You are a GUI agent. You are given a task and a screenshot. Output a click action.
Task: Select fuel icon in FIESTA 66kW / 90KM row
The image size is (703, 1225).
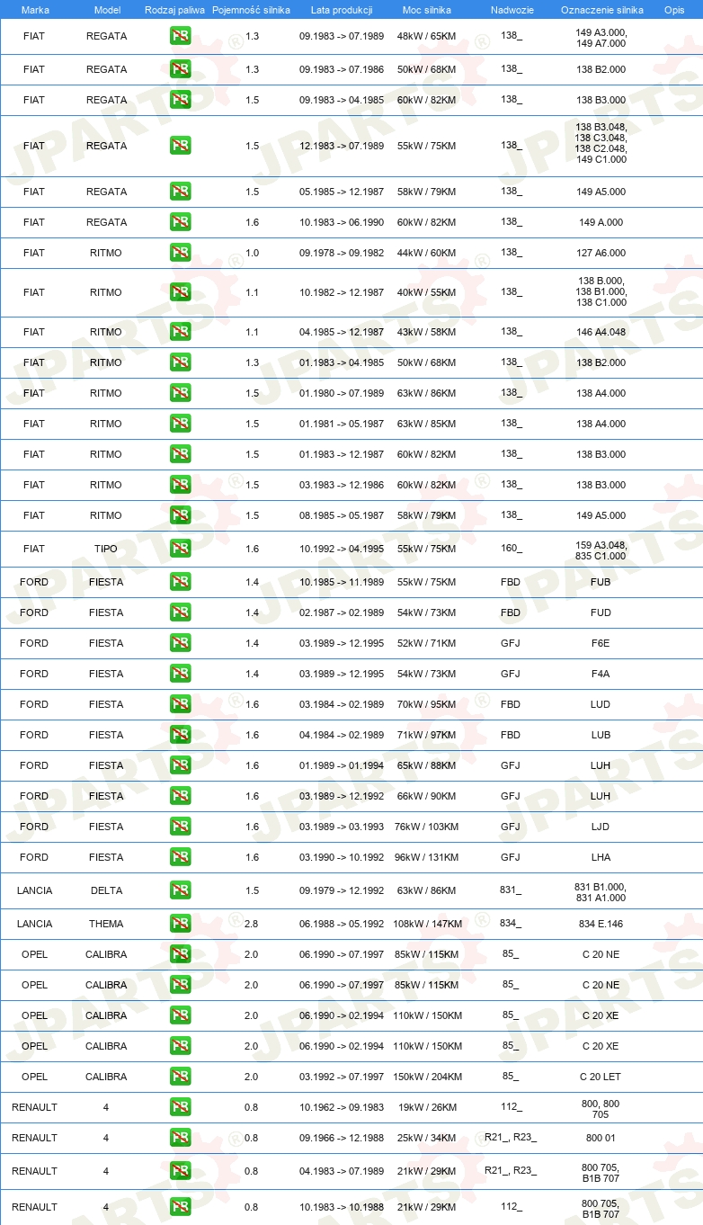[180, 796]
